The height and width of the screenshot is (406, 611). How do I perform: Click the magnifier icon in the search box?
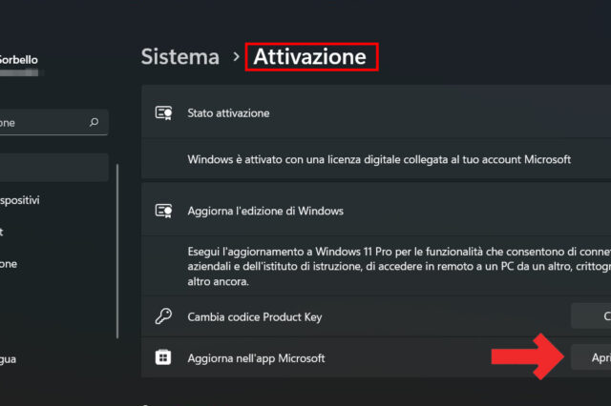(x=94, y=123)
